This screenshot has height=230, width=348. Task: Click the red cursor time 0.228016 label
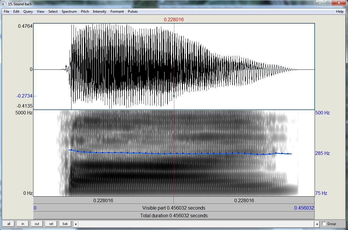coord(174,20)
